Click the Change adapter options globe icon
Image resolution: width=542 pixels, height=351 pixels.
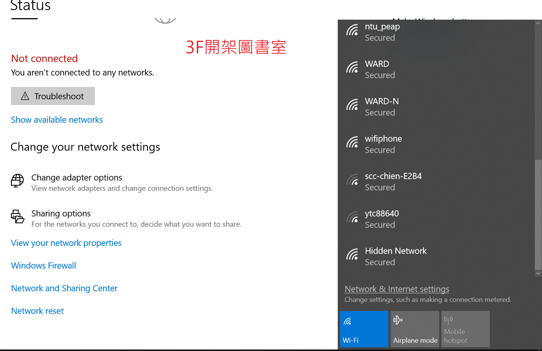click(x=17, y=181)
